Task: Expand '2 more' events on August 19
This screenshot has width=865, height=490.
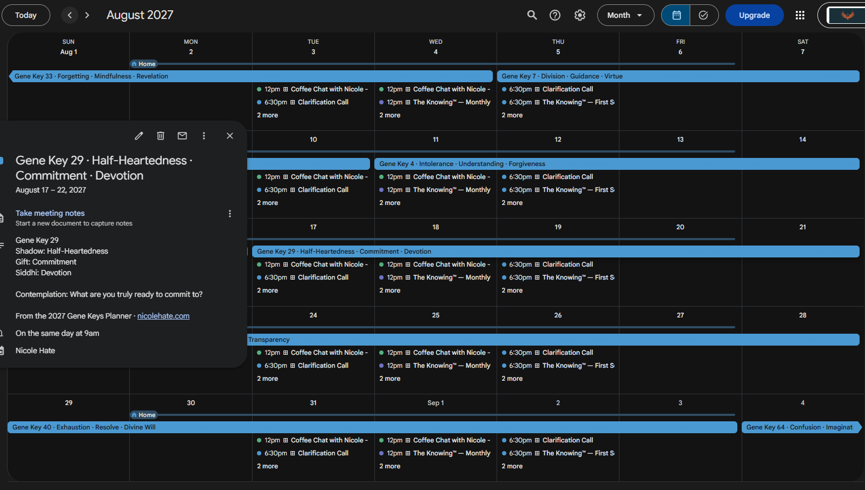Action: [x=512, y=290]
